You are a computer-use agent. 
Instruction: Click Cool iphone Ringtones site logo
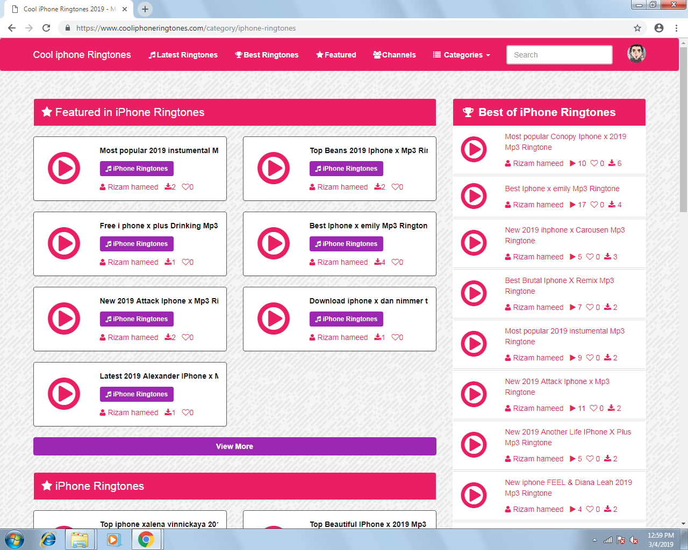click(82, 55)
